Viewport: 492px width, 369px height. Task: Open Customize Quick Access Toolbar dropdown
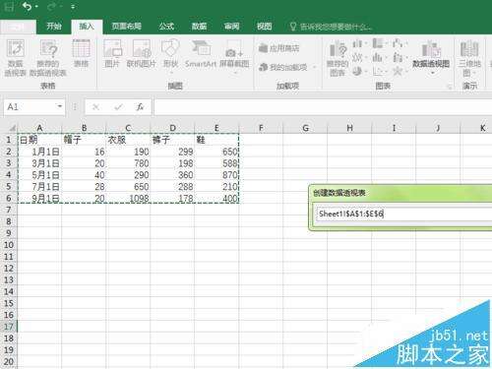tap(73, 7)
